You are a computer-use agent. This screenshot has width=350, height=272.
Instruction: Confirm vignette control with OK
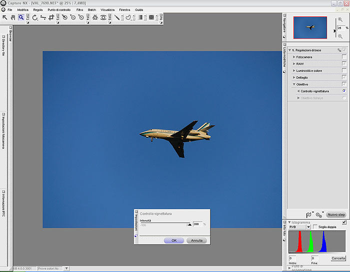(x=174, y=241)
